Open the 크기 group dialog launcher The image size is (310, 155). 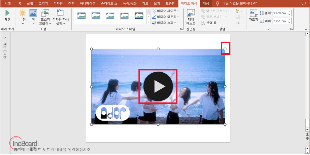click(x=292, y=29)
